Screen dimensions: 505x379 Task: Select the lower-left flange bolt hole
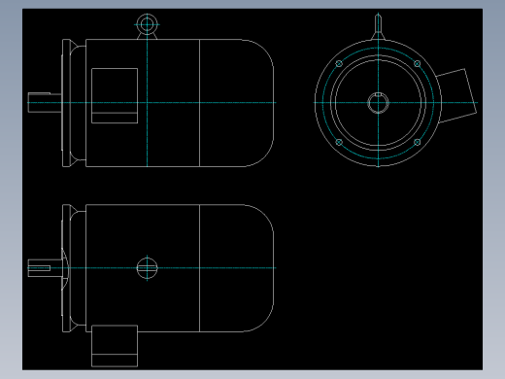pyautogui.click(x=339, y=142)
